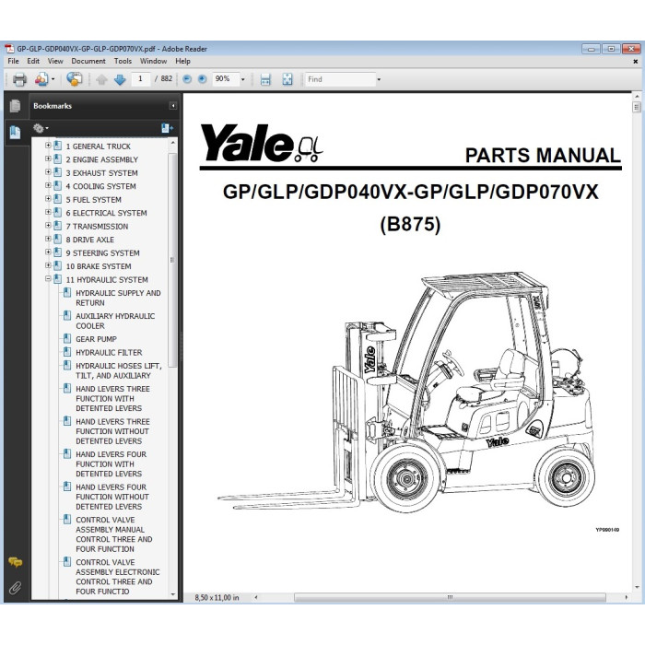Open bookmarks options gear menu

[x=41, y=129]
